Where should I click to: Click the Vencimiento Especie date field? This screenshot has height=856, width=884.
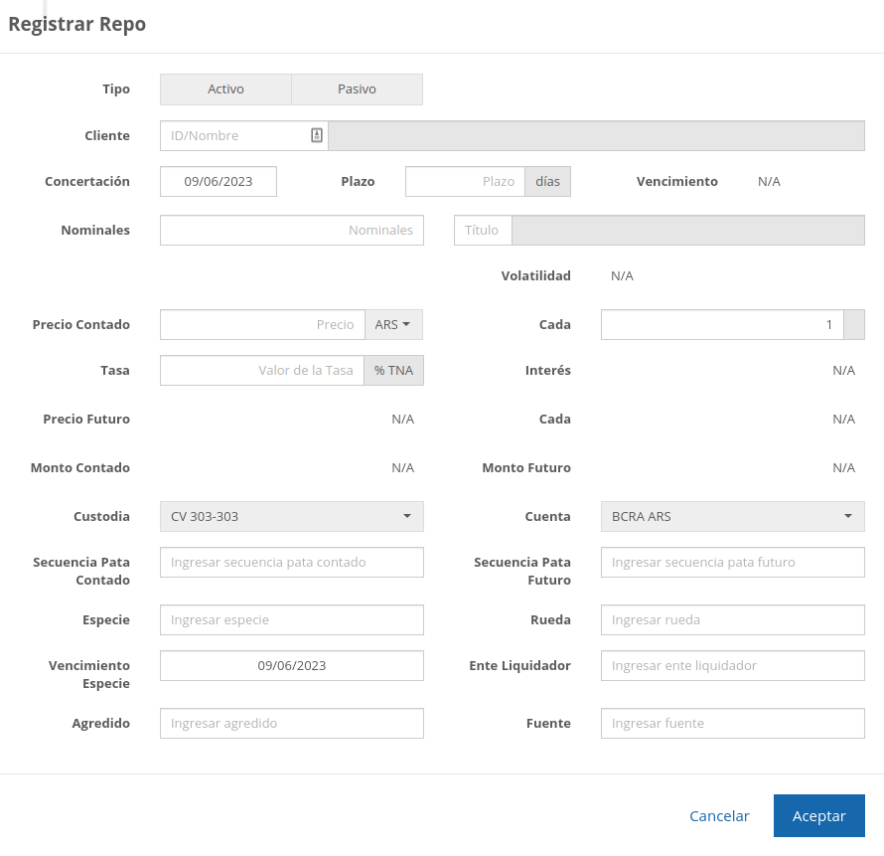(x=291, y=665)
